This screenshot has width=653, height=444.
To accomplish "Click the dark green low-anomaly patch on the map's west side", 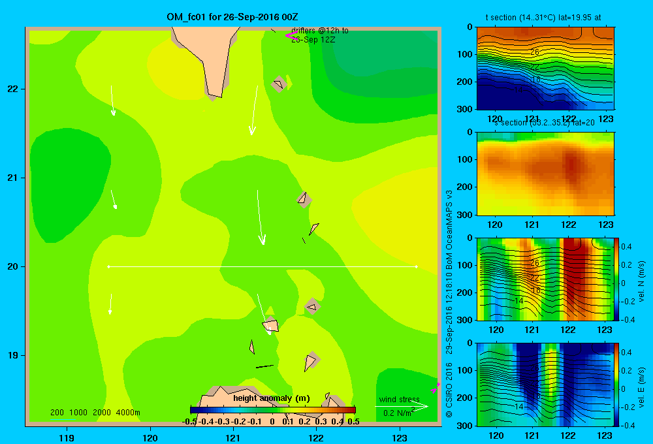I will [69, 185].
